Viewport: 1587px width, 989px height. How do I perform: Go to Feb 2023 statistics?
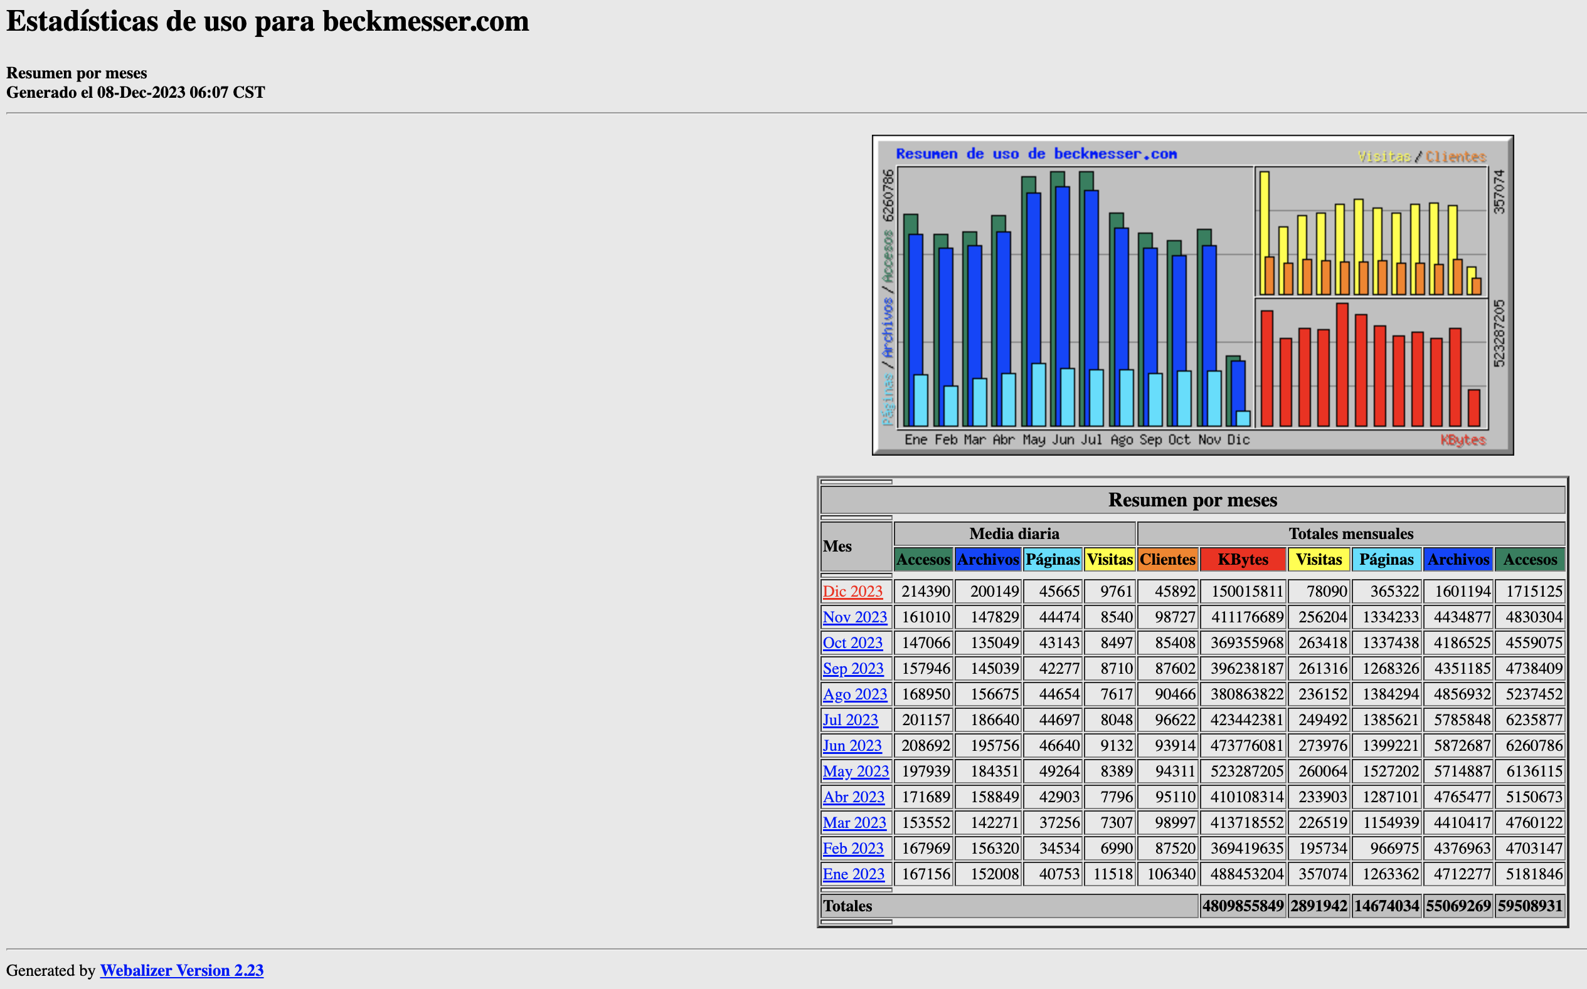pyautogui.click(x=853, y=849)
